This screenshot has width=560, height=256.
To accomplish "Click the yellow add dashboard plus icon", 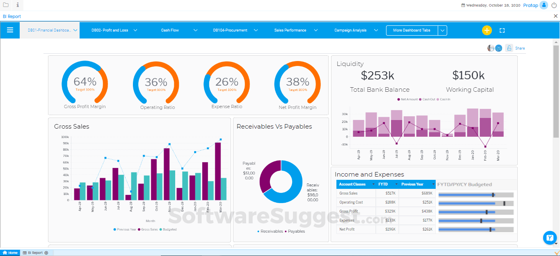I will pyautogui.click(x=487, y=30).
